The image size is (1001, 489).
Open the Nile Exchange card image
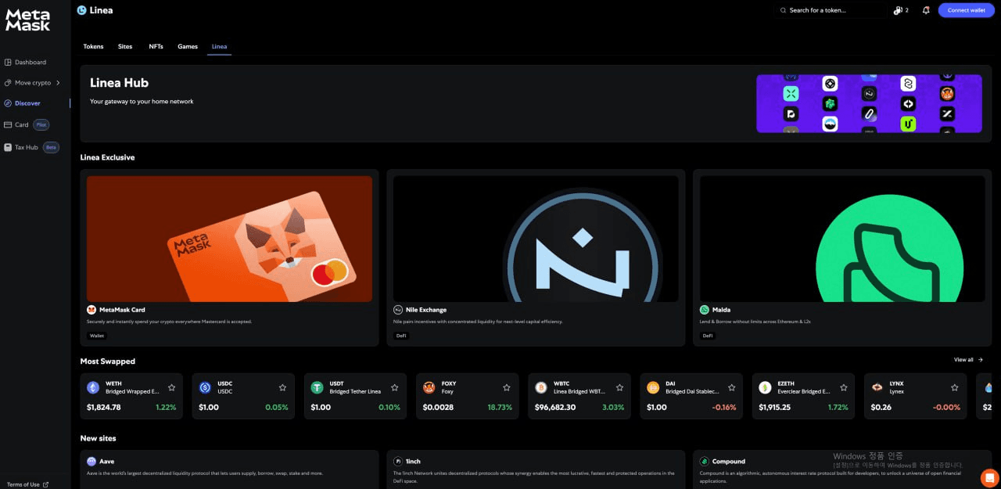coord(536,239)
